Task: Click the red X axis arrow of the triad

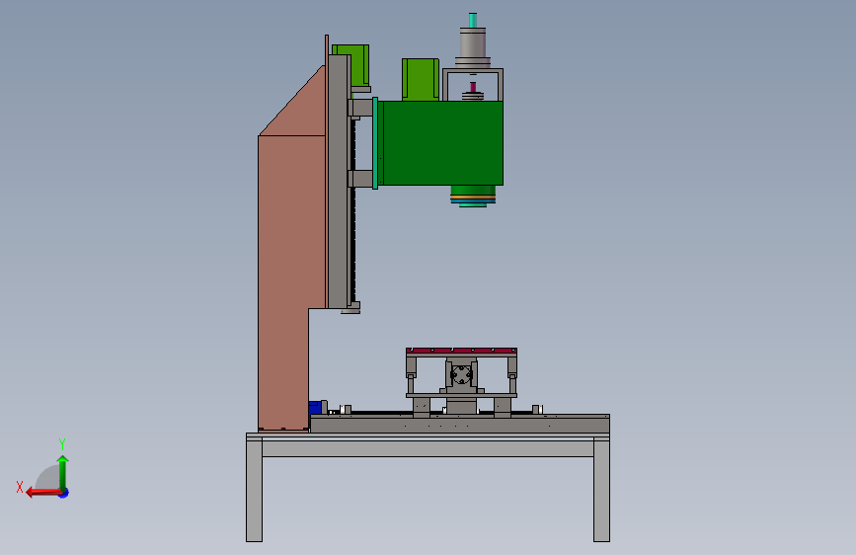Action: coord(43,493)
